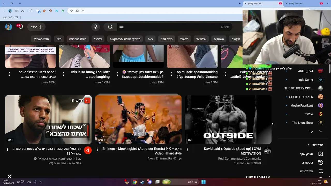This screenshot has height=186, width=331.
Task: Open more options for "This is so funny" short
Action: tap(63, 74)
